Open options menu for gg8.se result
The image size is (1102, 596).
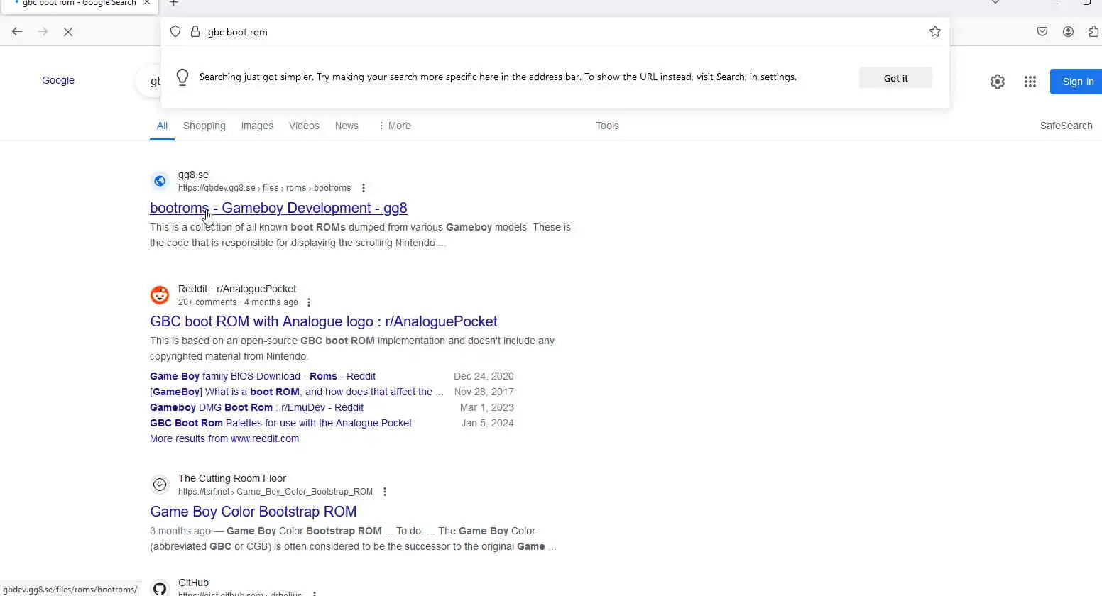pos(364,188)
